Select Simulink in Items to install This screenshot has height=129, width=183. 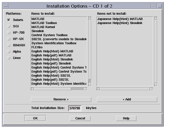point(59,31)
